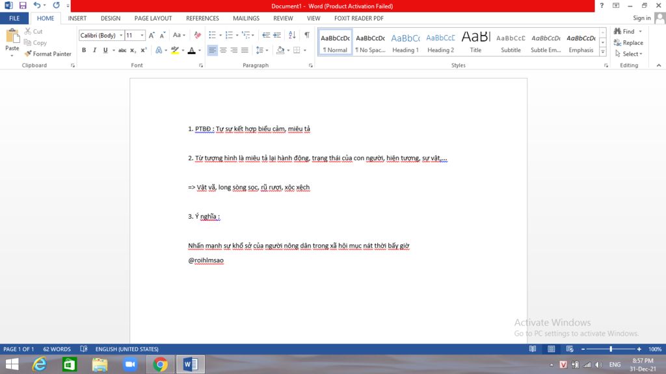Switch to the PAGE LAYOUT tab
This screenshot has width=666, height=374.
tap(153, 18)
